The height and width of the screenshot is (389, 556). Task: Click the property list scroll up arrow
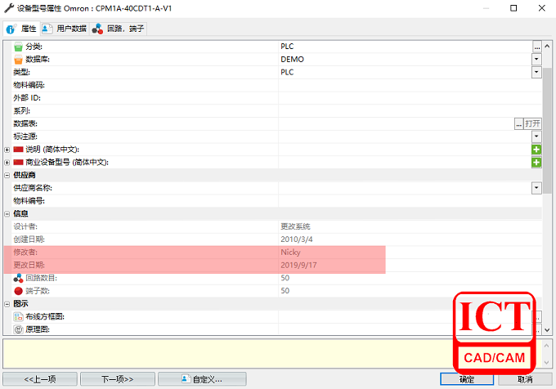point(547,46)
